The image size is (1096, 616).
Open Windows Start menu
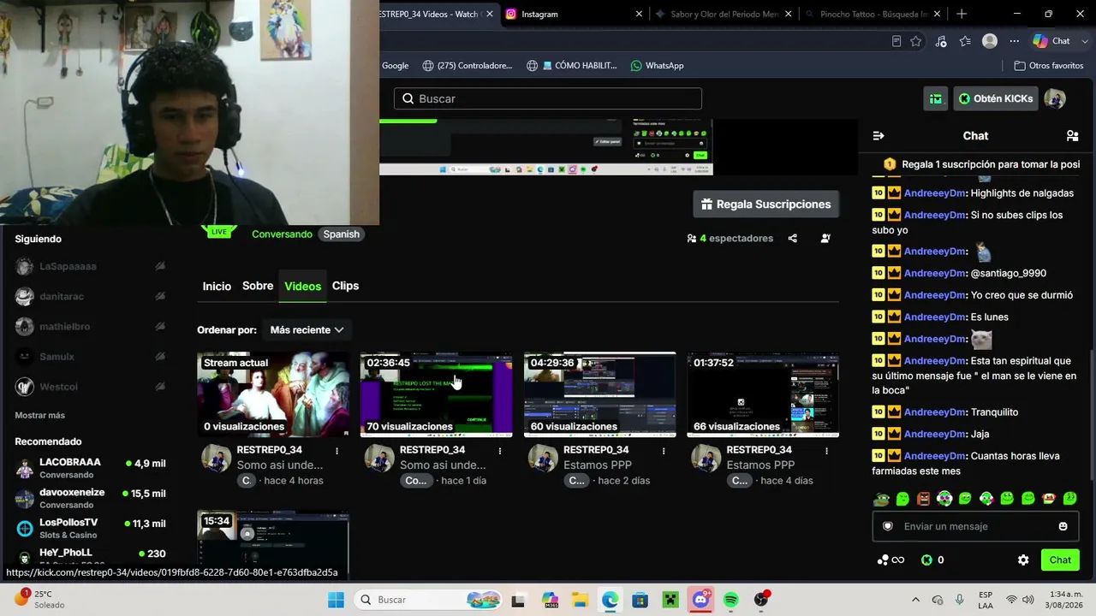click(x=336, y=600)
